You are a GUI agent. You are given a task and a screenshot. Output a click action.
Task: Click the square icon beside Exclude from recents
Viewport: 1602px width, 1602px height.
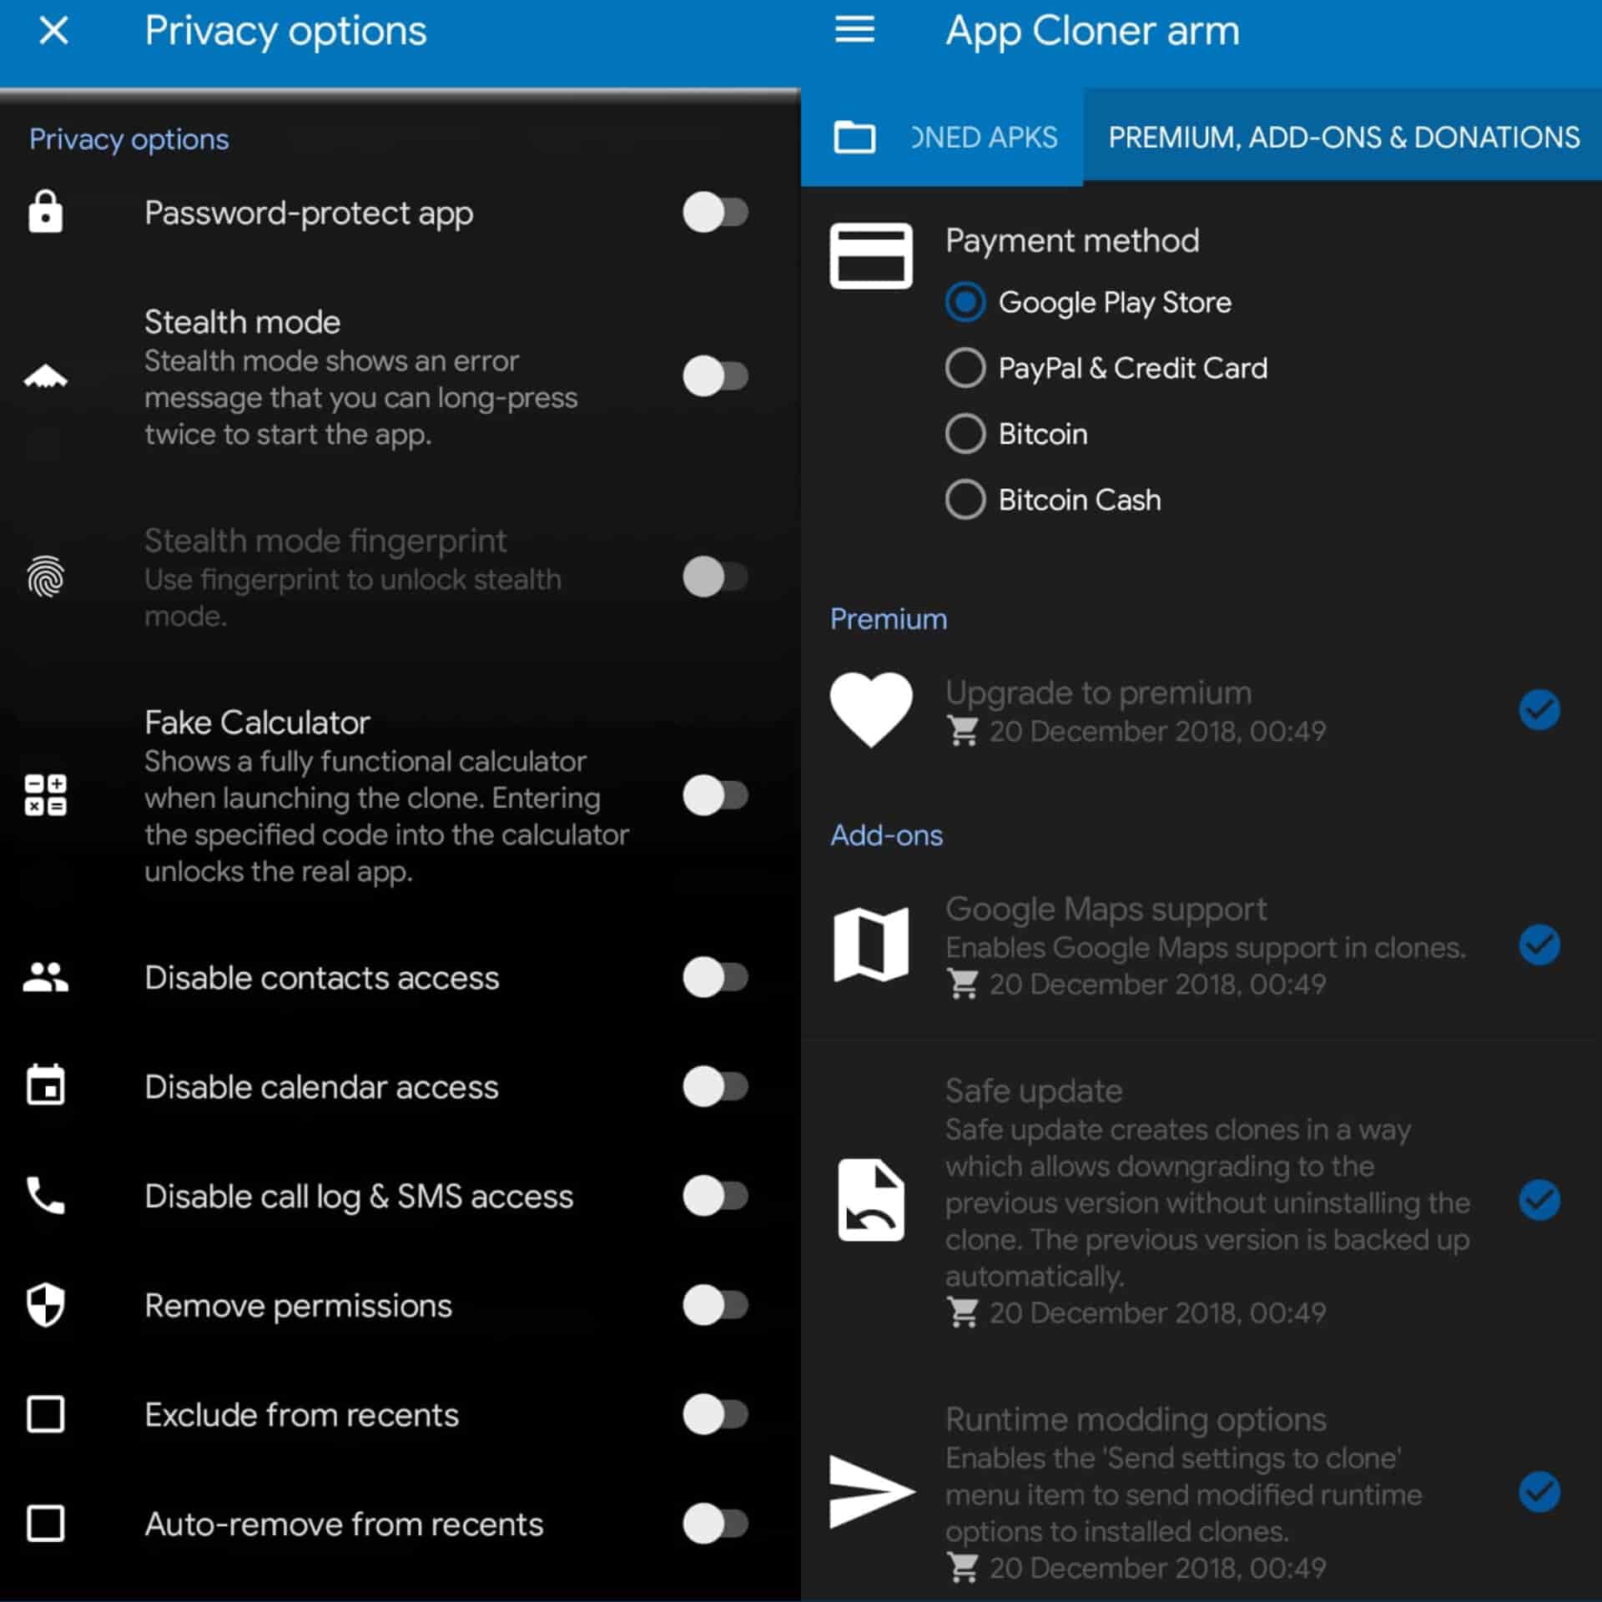coord(45,1414)
